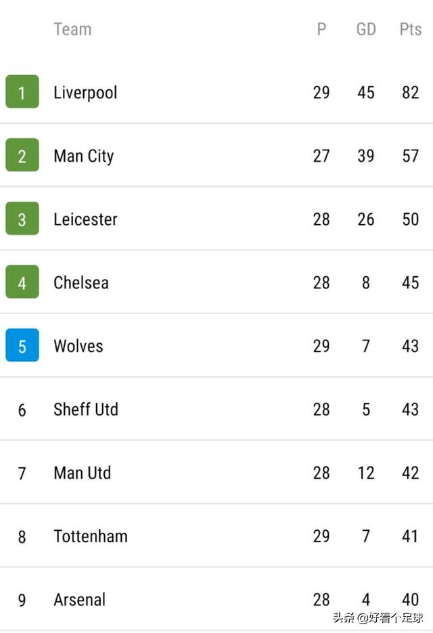
Task: Click the green position 2 badge
Action: point(22,155)
